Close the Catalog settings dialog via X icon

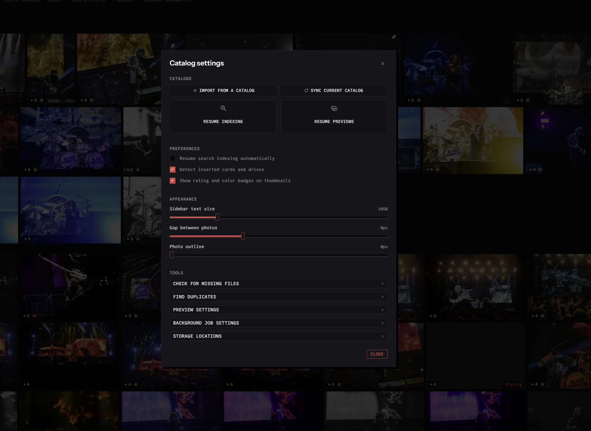(382, 64)
